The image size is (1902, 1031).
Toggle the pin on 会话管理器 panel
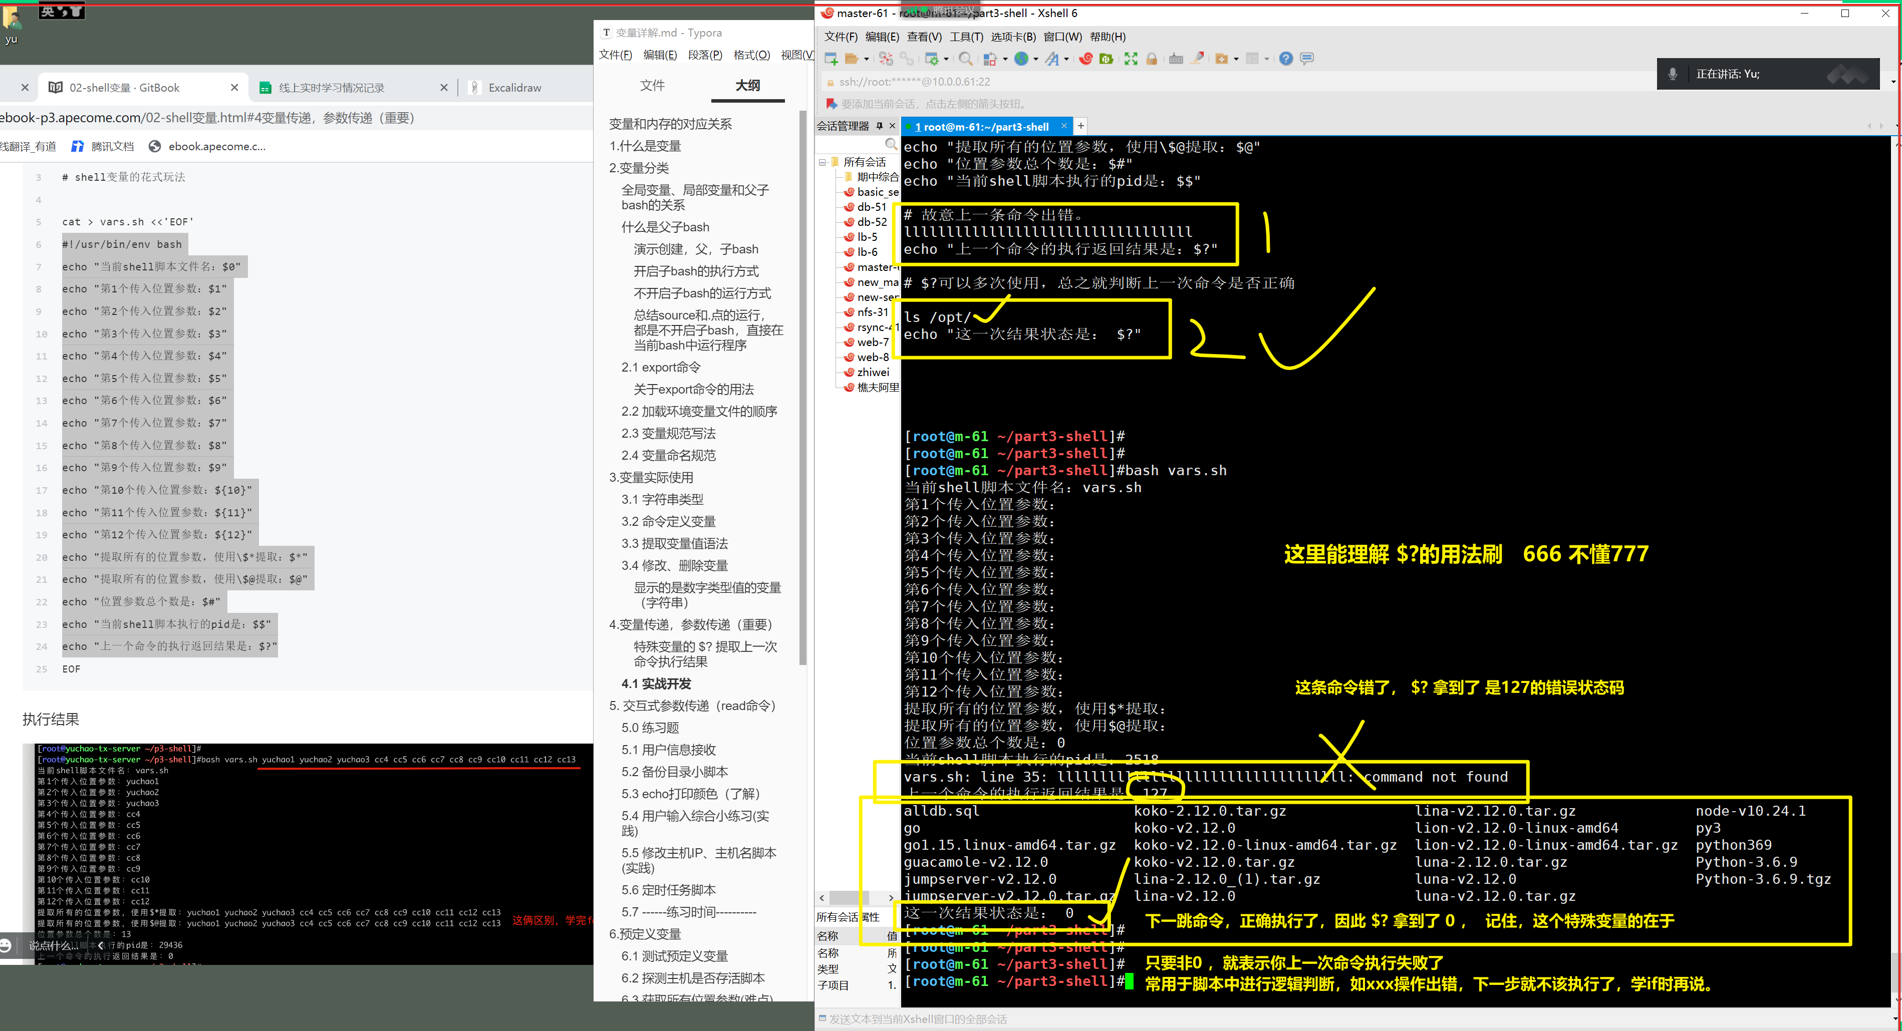880,126
